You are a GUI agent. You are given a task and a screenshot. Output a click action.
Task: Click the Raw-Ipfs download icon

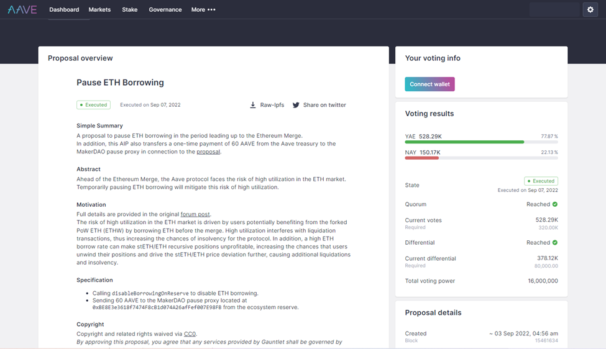tap(253, 105)
